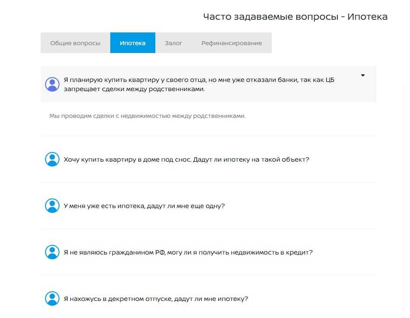The image size is (410, 318).
Task: Expand 'У меня уже есть ипотека' question
Action: pyautogui.click(x=144, y=206)
